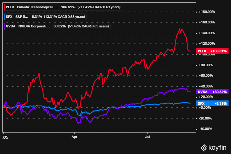Click the +180.00% y-axis label
This screenshot has width=231, height=154.
[207, 12]
